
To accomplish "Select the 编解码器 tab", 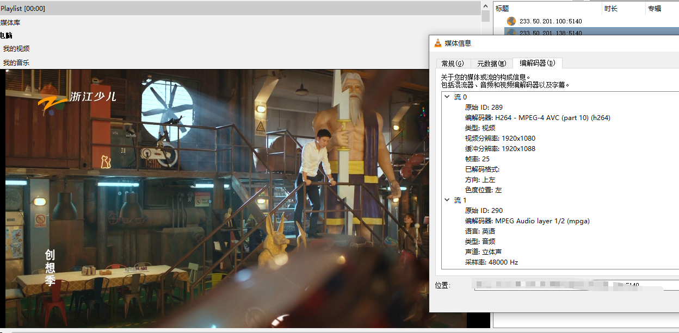I will (538, 63).
